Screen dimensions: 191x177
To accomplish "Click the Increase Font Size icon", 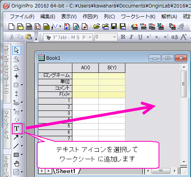I will click(x=183, y=37).
